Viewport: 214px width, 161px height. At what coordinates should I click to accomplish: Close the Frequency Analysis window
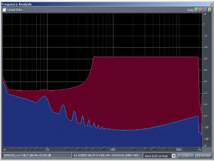point(211,4)
